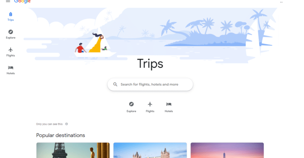Screen dimensions: 304x158
Task: Open the Tower Bridge destination card
Action: (x=150, y=150)
